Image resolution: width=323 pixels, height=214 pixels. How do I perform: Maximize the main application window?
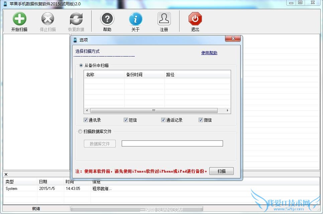pos(300,2)
